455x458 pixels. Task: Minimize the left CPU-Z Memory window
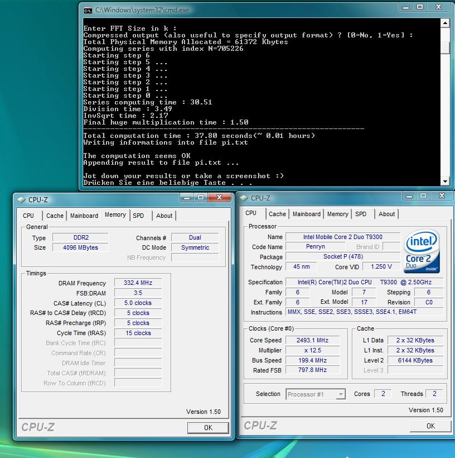(187, 198)
